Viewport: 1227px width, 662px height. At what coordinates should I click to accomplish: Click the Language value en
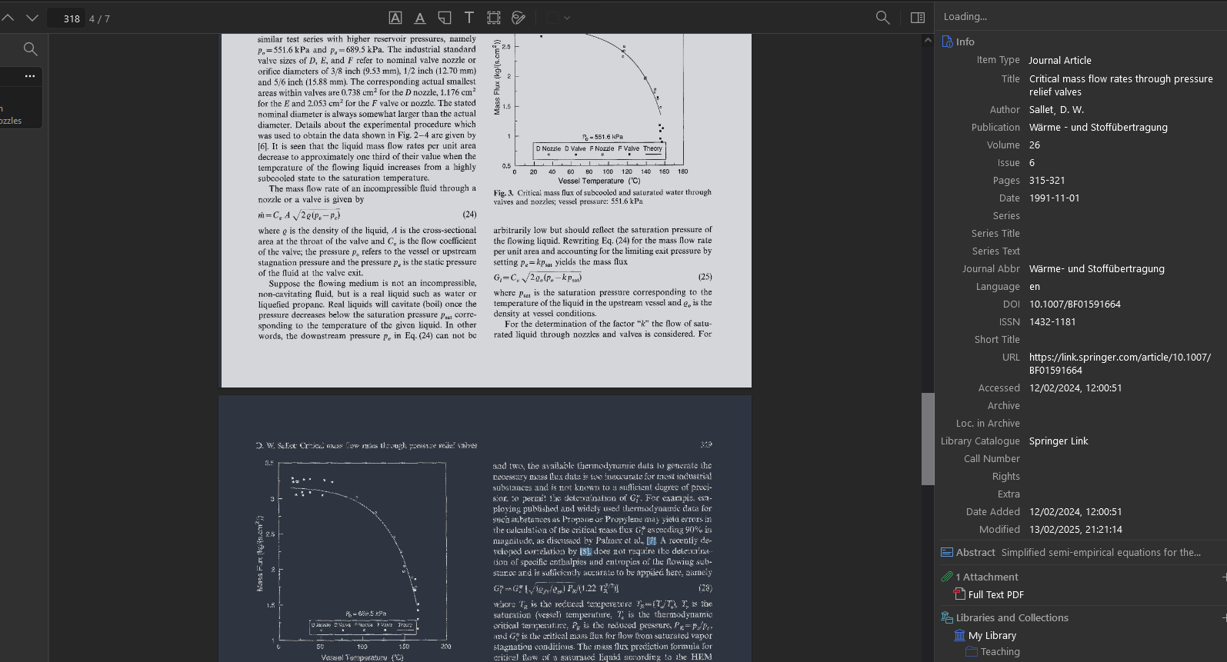1035,287
